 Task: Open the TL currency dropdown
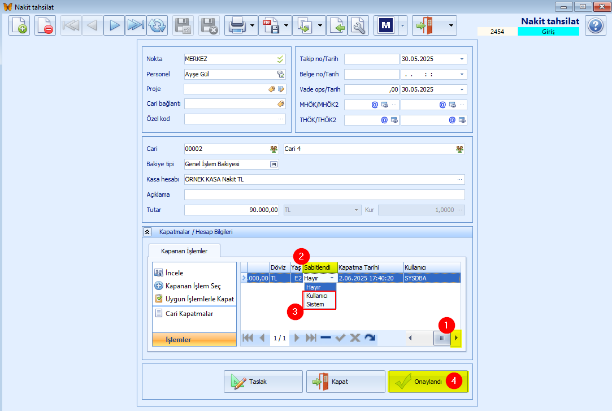pos(356,210)
